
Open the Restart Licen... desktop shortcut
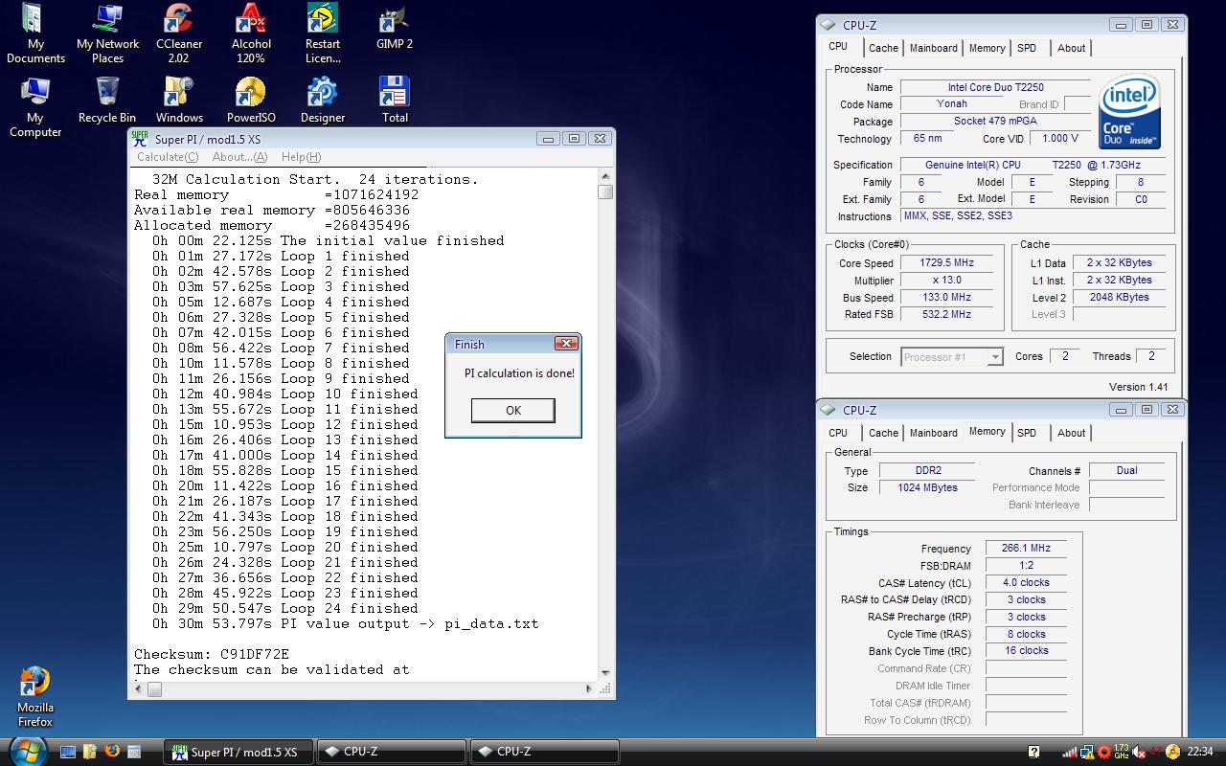point(323,34)
